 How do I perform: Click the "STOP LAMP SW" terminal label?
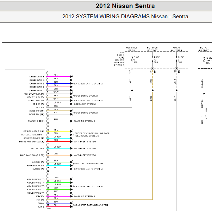coord(36,101)
